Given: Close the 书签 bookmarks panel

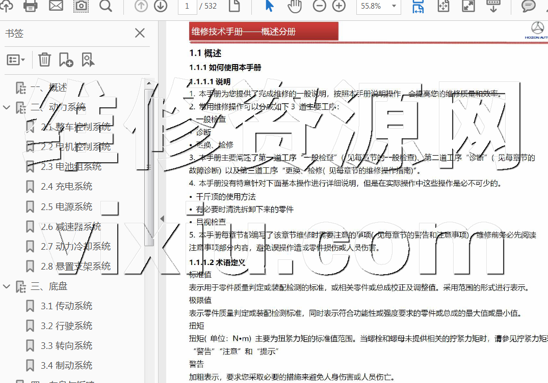Looking at the screenshot, I should click(140, 34).
